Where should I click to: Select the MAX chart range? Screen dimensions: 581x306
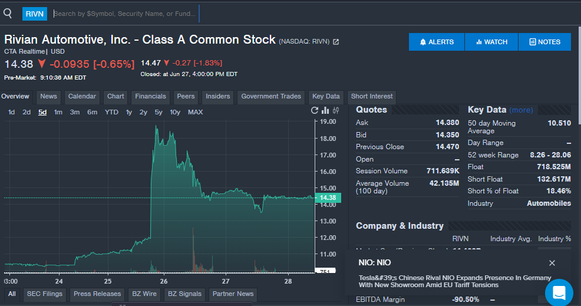click(x=195, y=112)
